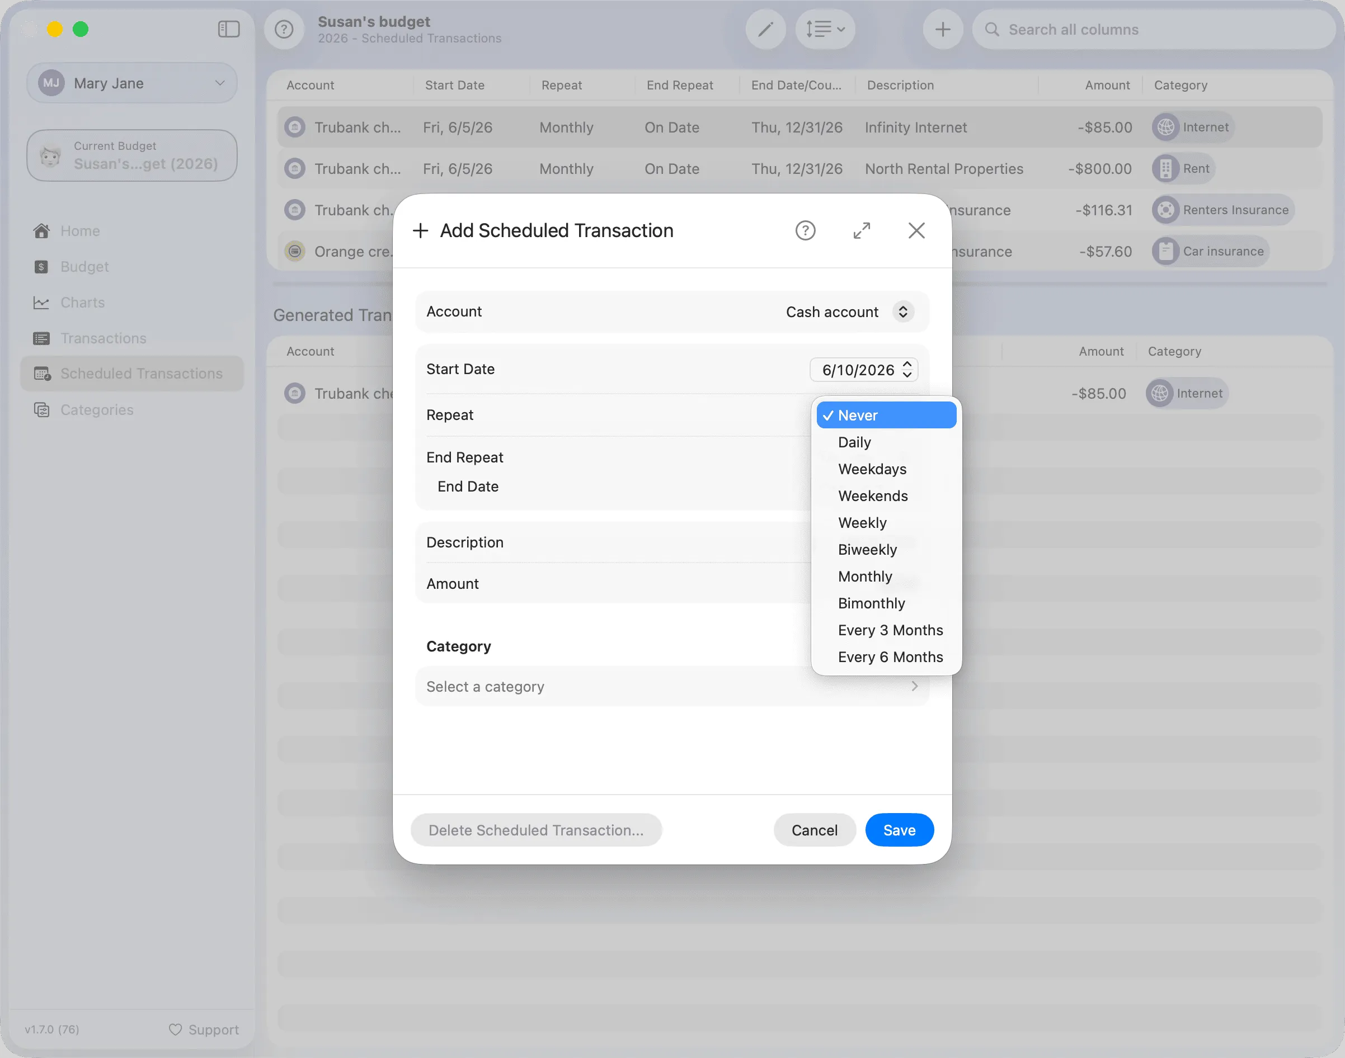Choose Weekends repeat option
1345x1058 pixels.
886,495
